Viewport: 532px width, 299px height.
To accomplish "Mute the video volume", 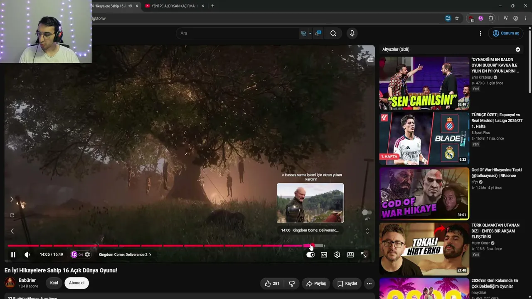I will (x=27, y=255).
